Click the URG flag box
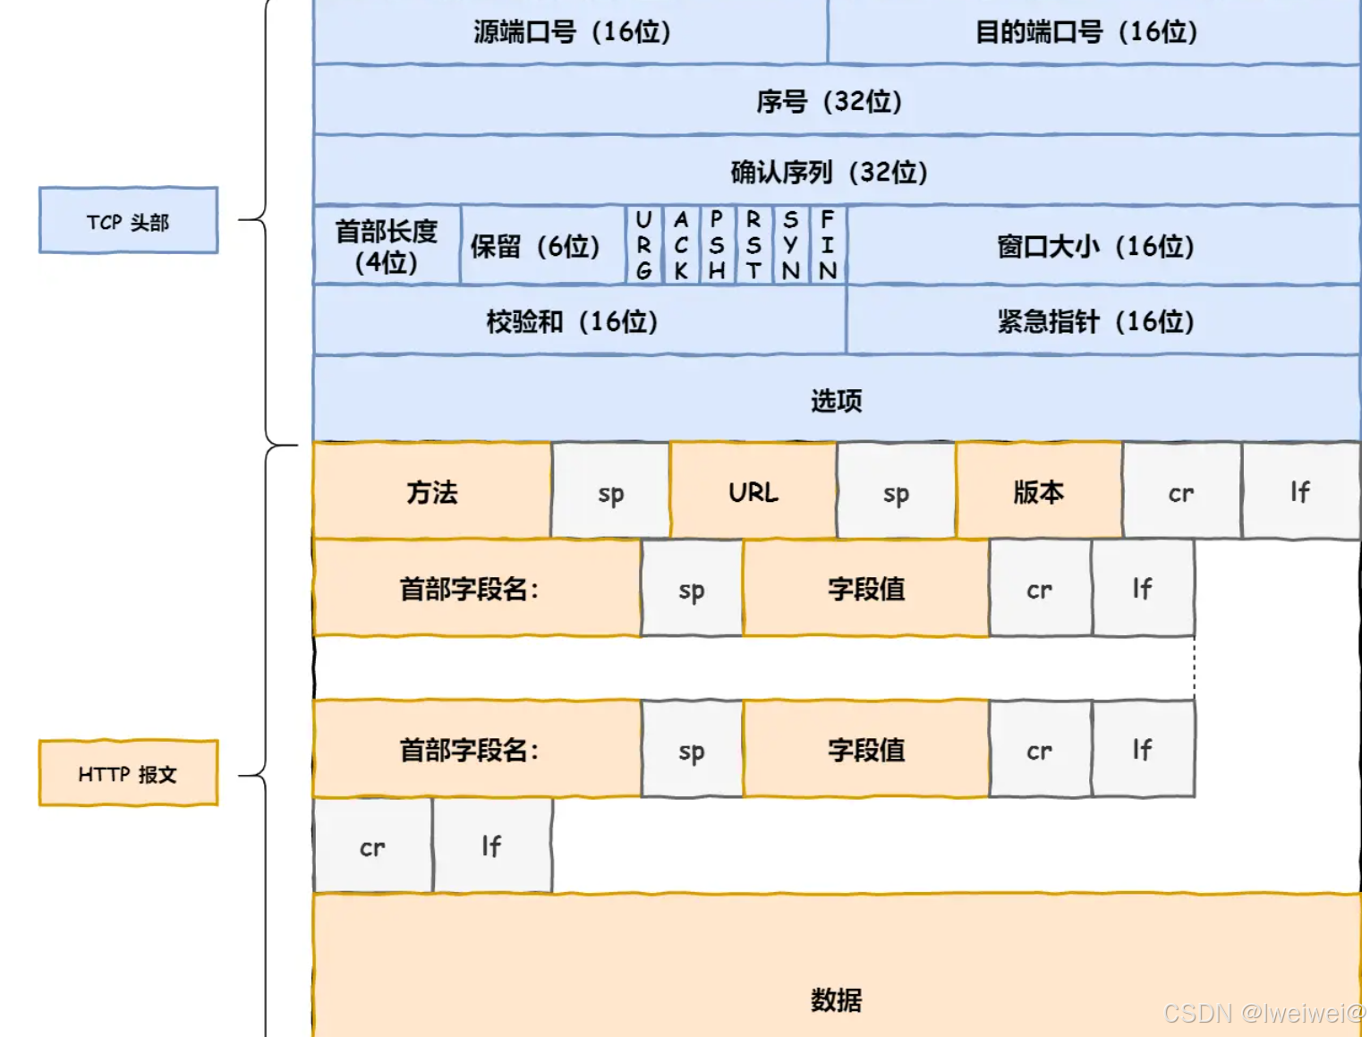The image size is (1370, 1037). (x=643, y=247)
